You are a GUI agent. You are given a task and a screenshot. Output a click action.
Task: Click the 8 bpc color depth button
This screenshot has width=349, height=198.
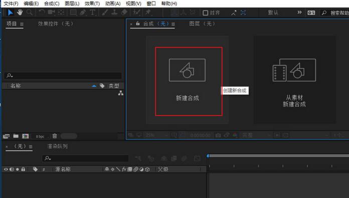point(40,136)
